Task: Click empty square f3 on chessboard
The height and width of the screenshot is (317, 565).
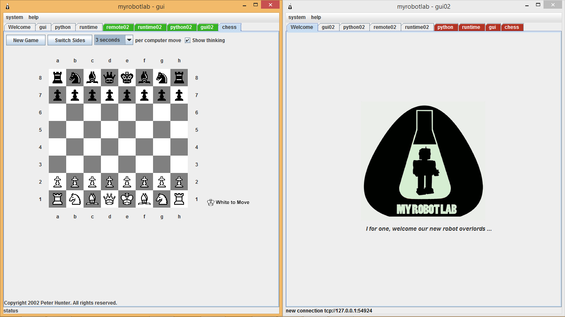Action: (144, 164)
